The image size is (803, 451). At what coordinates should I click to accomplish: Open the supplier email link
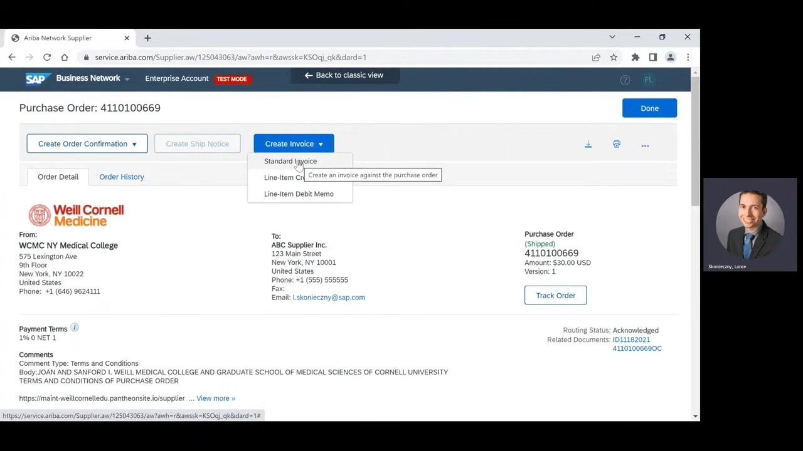point(329,298)
